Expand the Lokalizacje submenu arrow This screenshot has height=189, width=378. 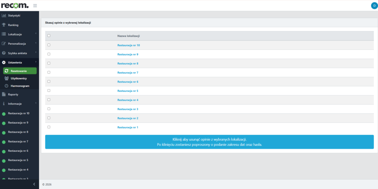coord(36,34)
